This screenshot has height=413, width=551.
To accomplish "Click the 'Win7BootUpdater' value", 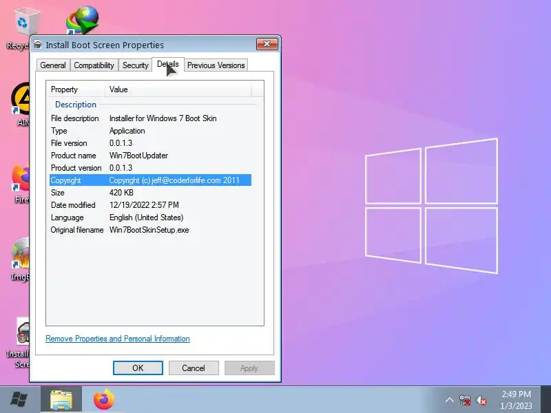I will tap(138, 156).
